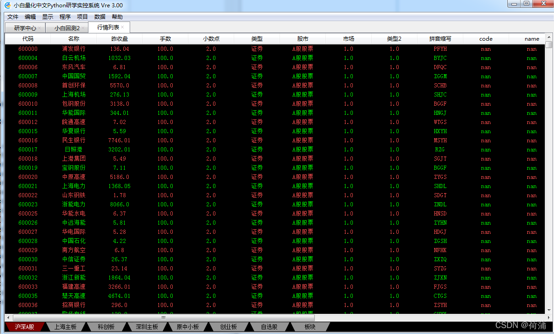Select the 招商银行 name cell

[x=74, y=305]
